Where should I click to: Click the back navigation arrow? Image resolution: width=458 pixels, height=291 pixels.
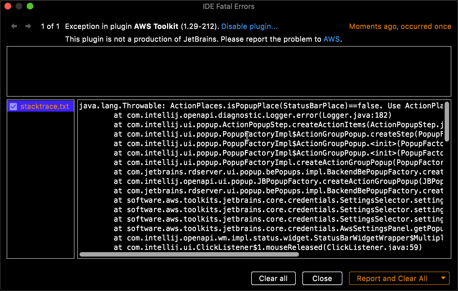14,26
